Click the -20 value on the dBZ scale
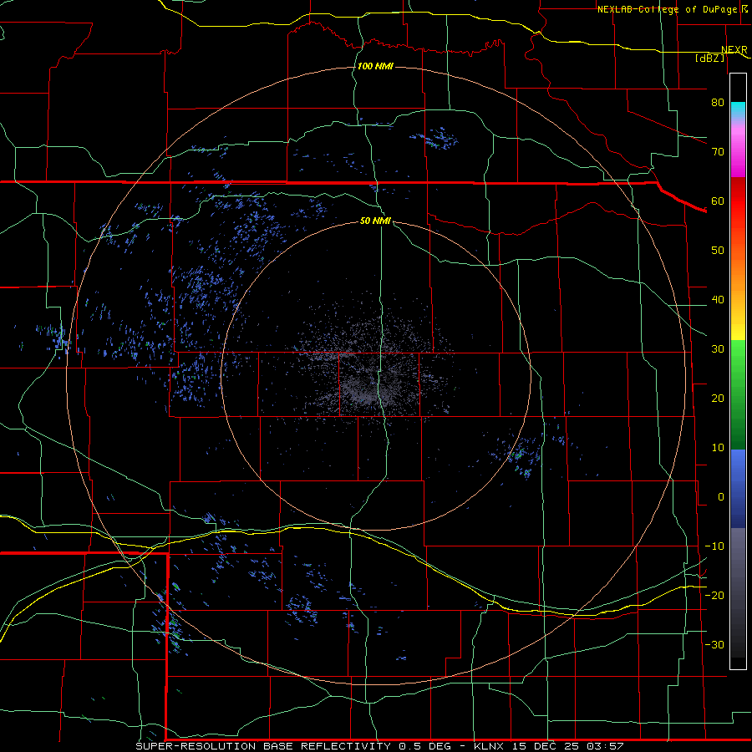Viewport: 752px width, 752px height. click(x=714, y=596)
